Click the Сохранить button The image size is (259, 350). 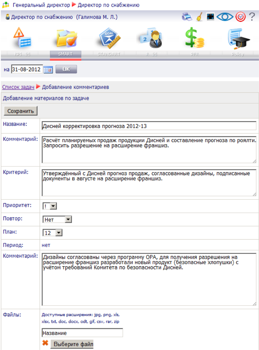21,111
